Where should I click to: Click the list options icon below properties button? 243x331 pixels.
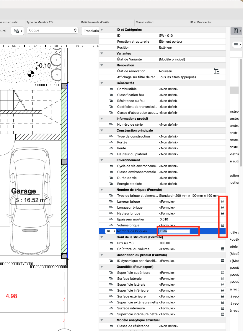(x=237, y=44)
